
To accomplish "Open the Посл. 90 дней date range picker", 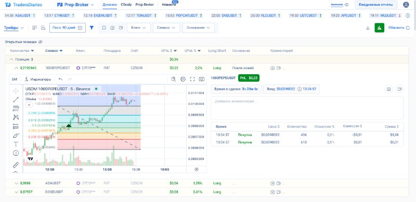I will [68, 28].
